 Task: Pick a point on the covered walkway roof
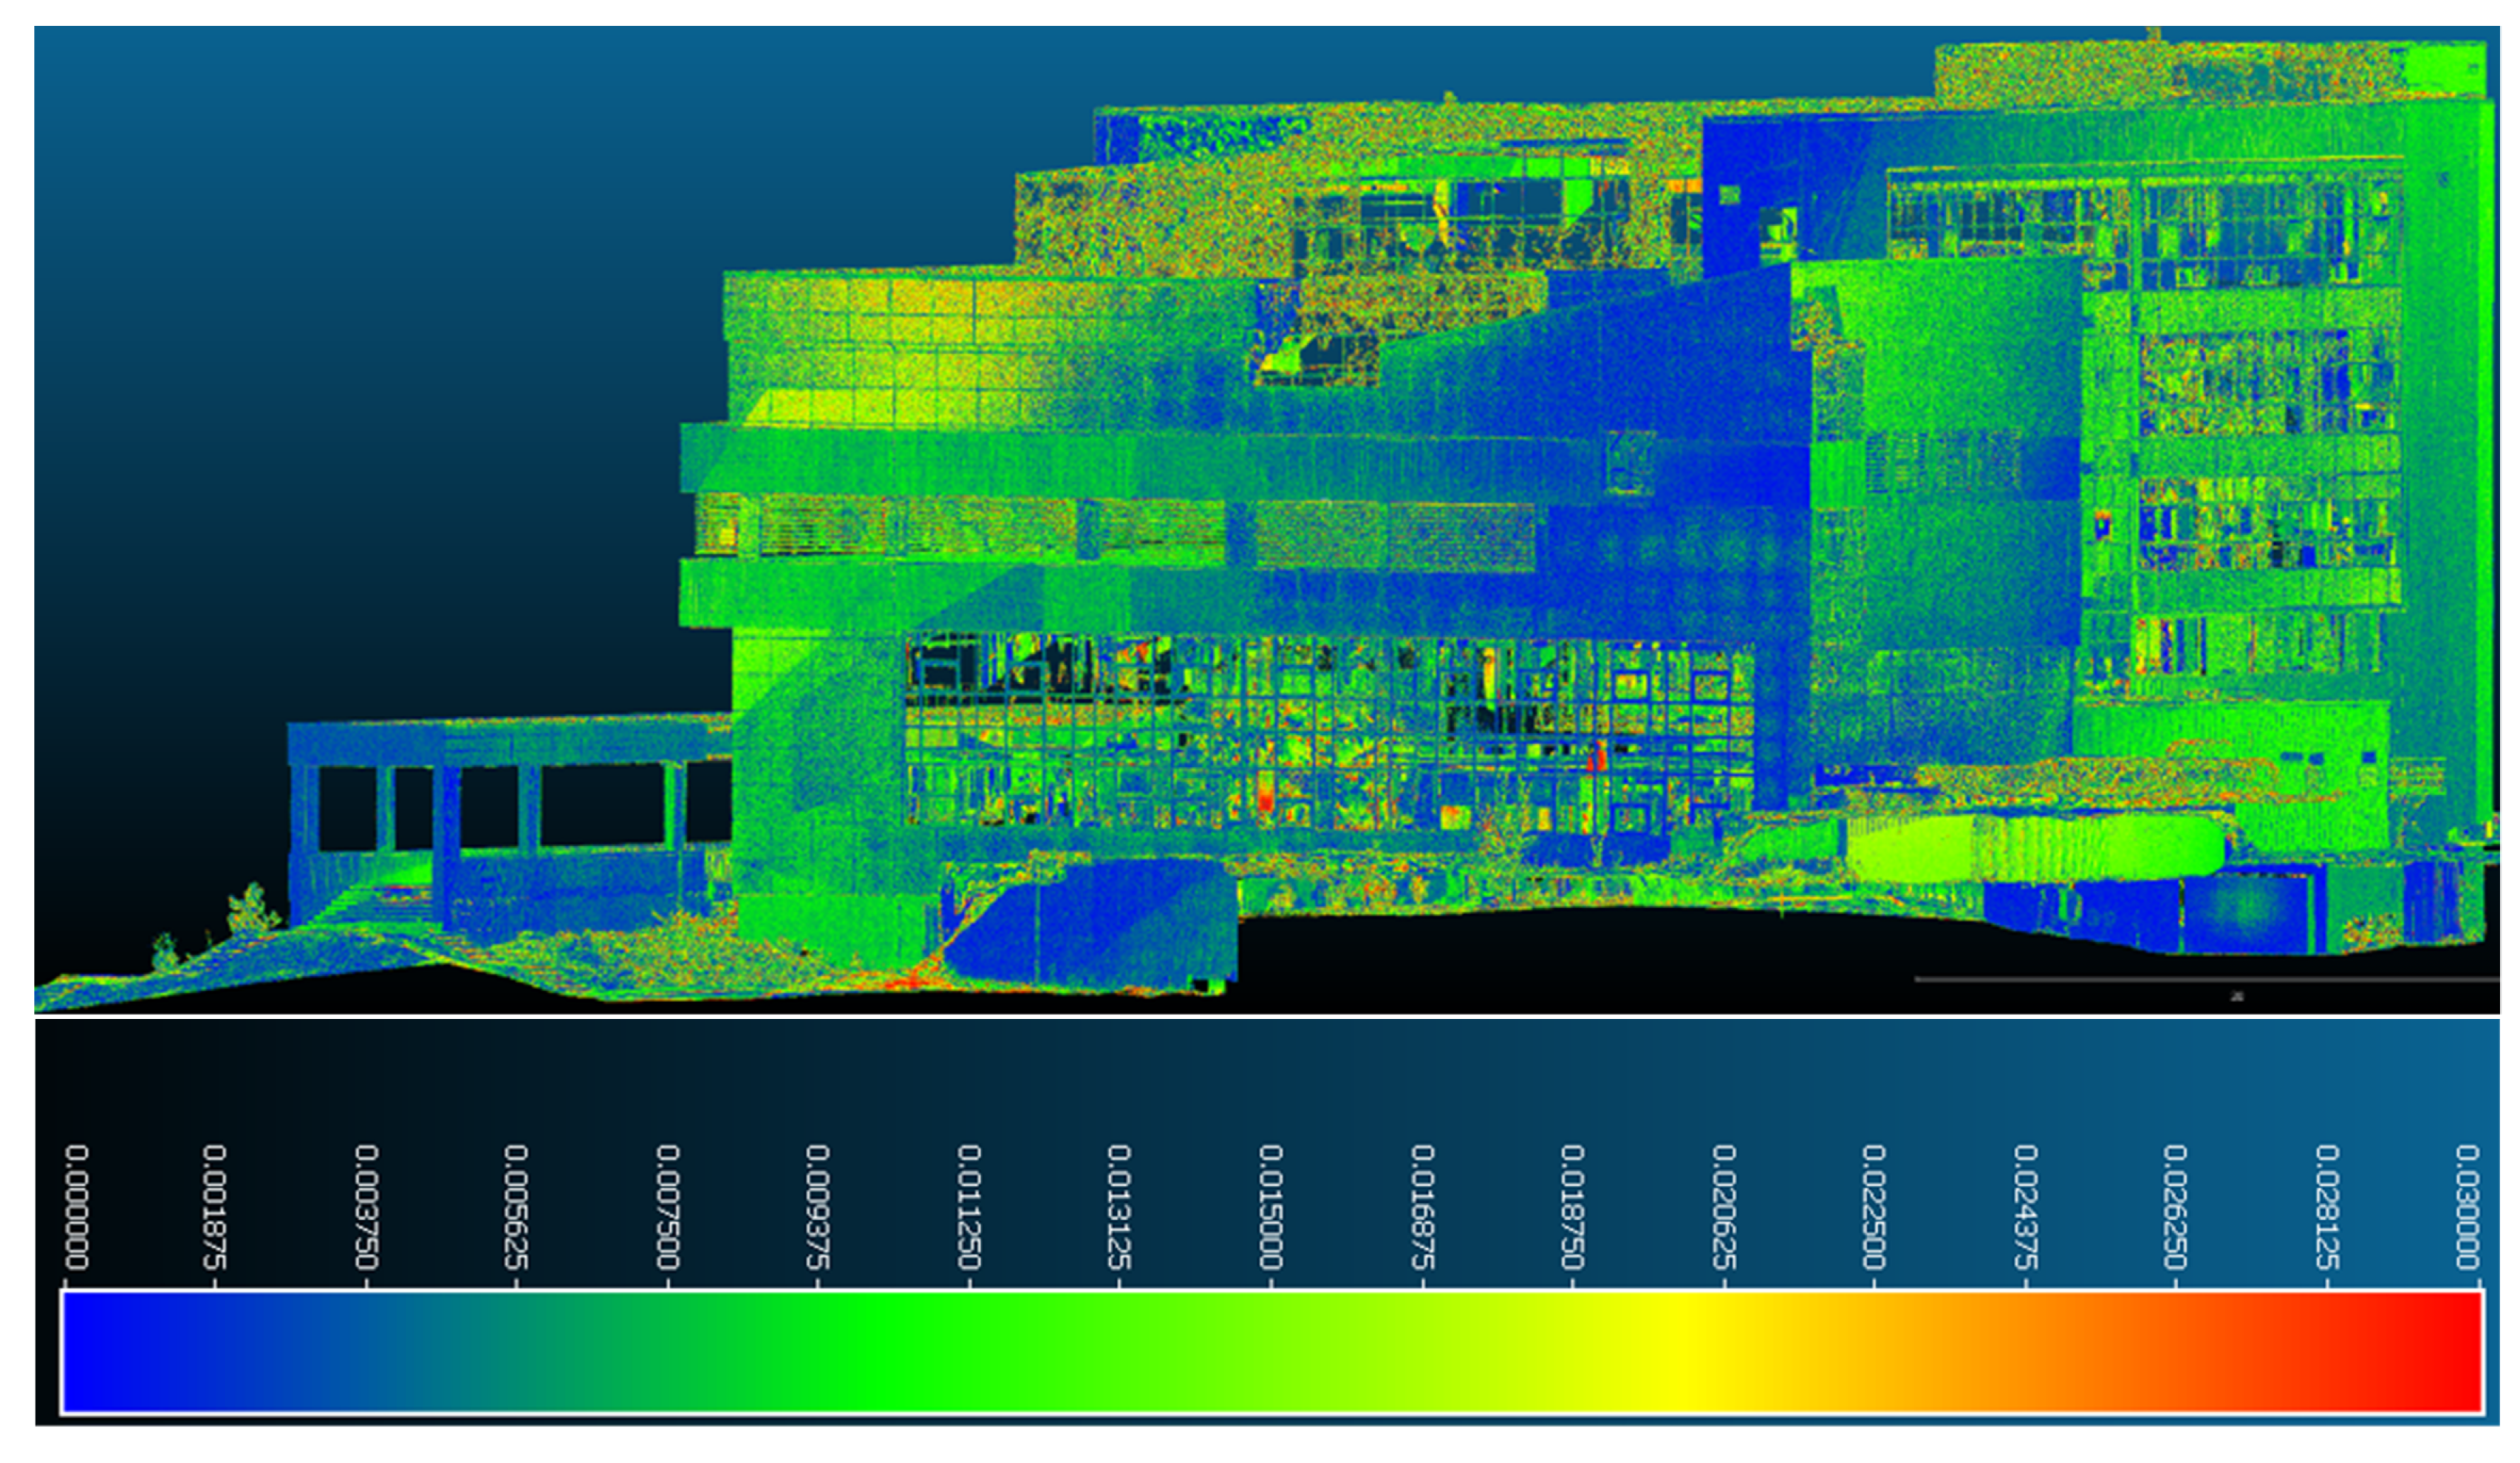tap(500, 742)
